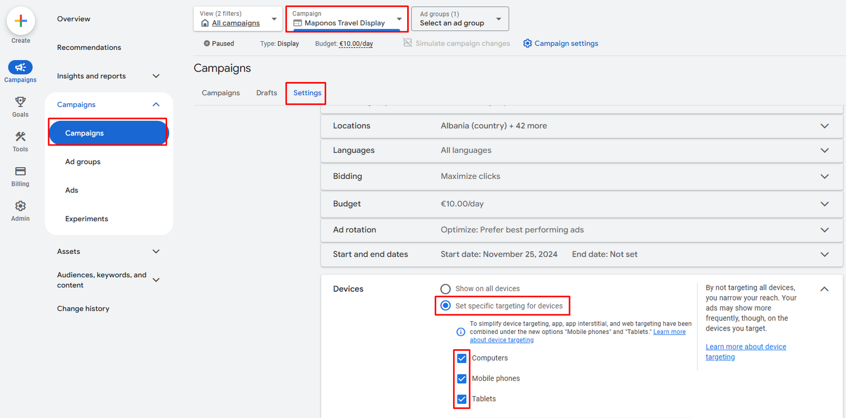Screen dimensions: 846x418
Task: Click Optimize: Prefer best performing ads text
Action: click(512, 230)
